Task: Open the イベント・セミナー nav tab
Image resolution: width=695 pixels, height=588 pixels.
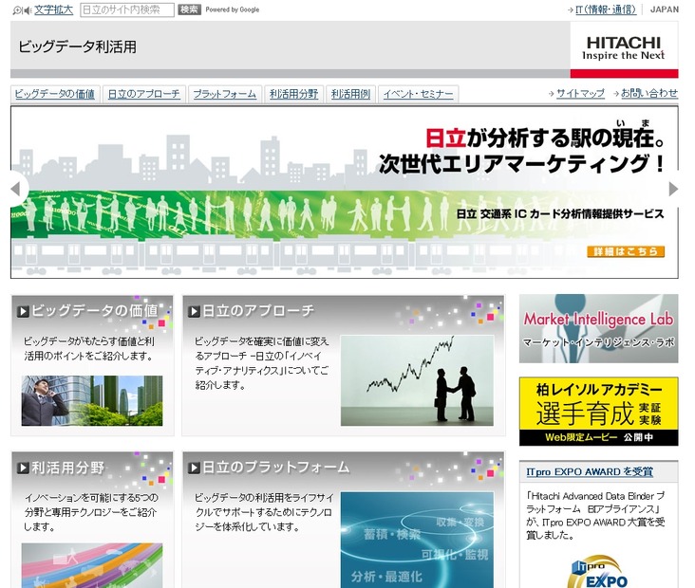Action: click(x=418, y=94)
